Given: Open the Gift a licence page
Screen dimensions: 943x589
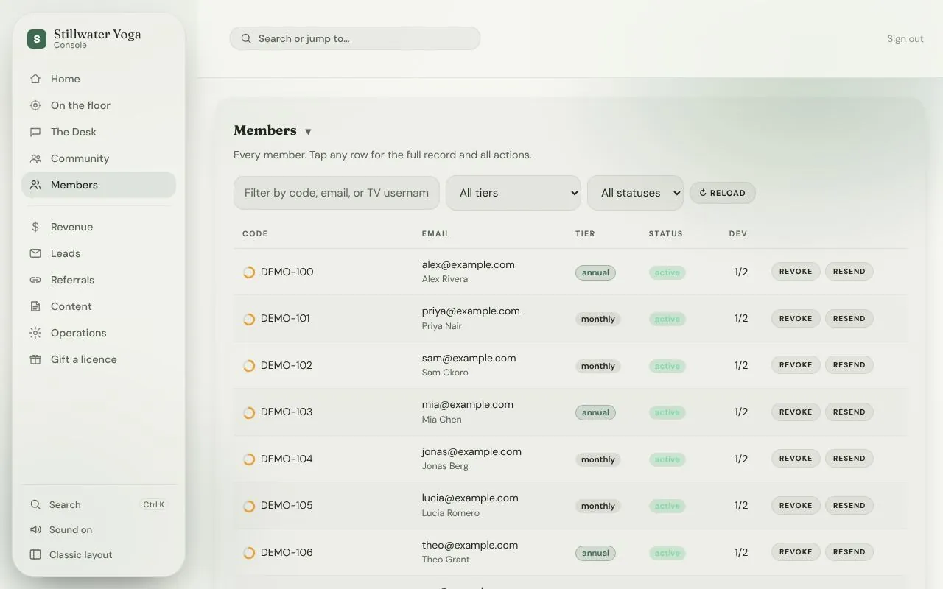Looking at the screenshot, I should pyautogui.click(x=99, y=359).
